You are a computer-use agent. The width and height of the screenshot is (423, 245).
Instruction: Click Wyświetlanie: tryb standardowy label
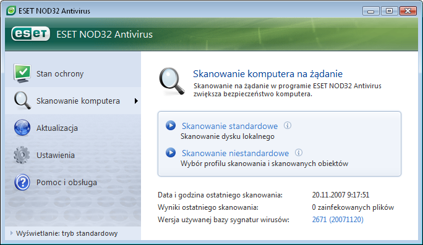[67, 233]
